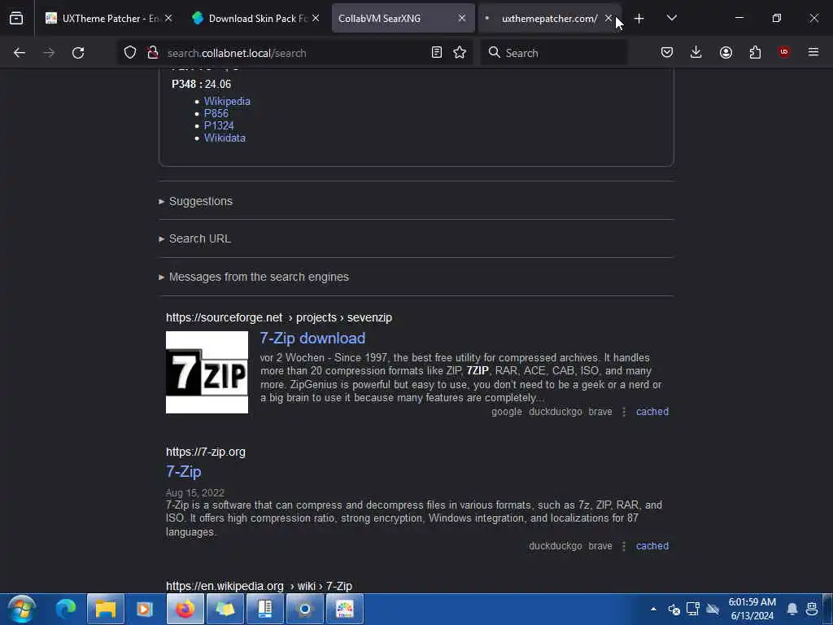The width and height of the screenshot is (833, 625).
Task: Open the blue-striped document taskbar app
Action: (x=264, y=609)
